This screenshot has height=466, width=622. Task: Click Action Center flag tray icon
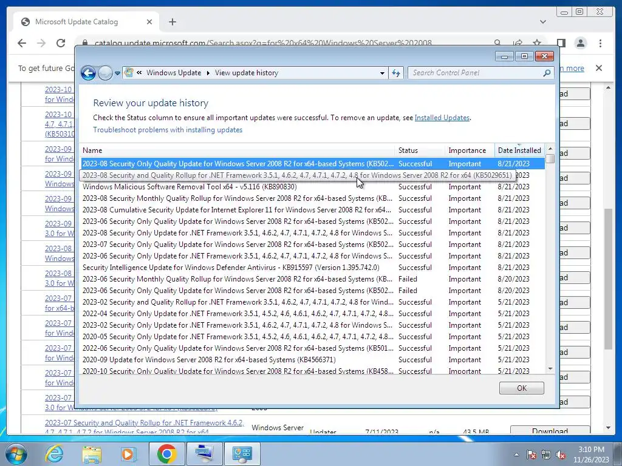point(531,455)
